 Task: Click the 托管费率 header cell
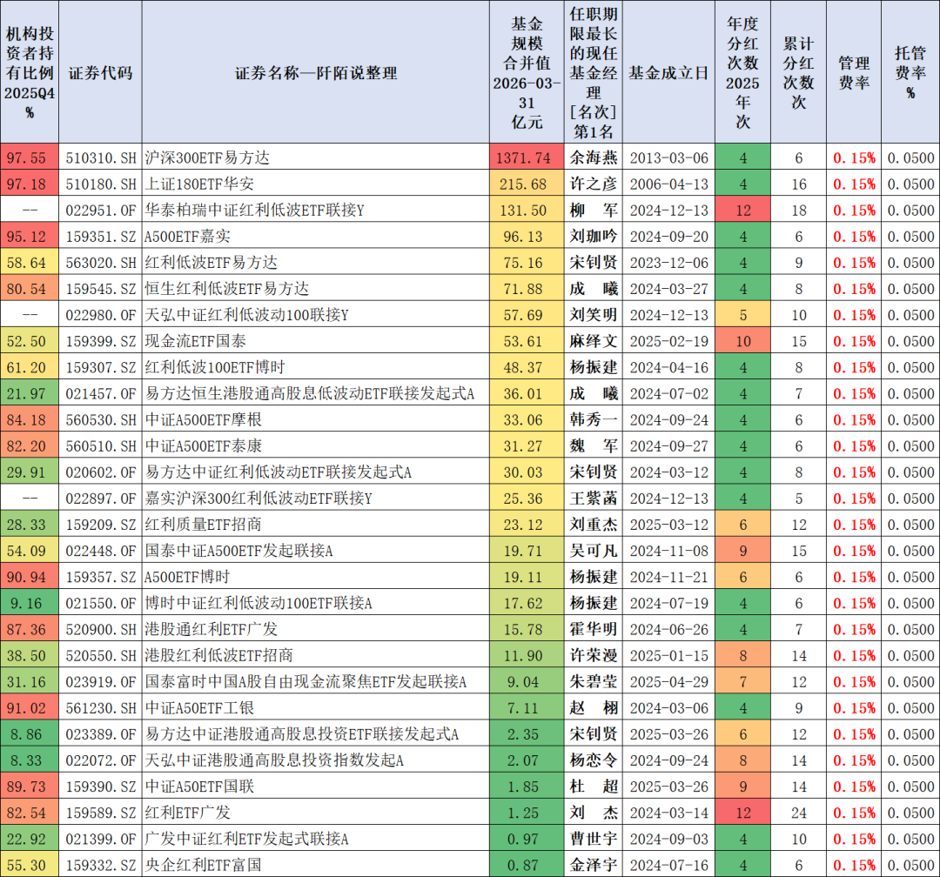(910, 72)
